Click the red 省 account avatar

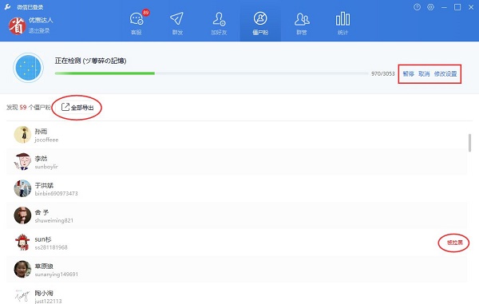tap(17, 26)
